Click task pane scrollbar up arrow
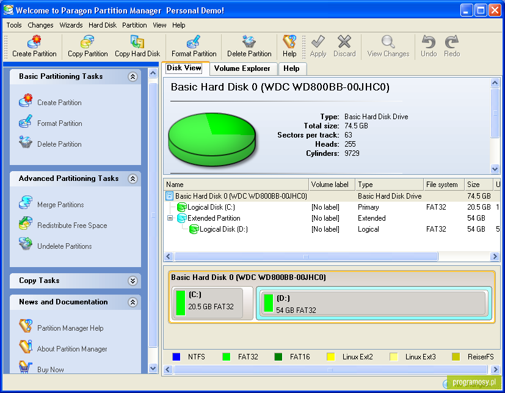 coord(153,73)
